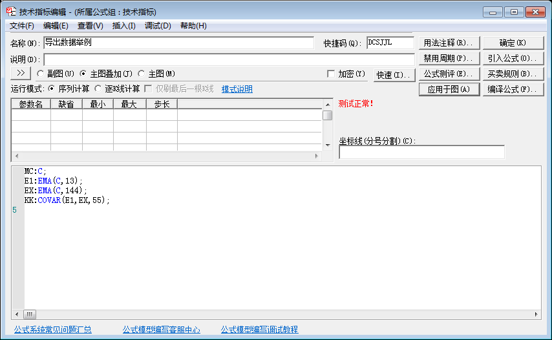This screenshot has height=340, width=552.
Task: Click the 快速(I).. button
Action: click(394, 75)
